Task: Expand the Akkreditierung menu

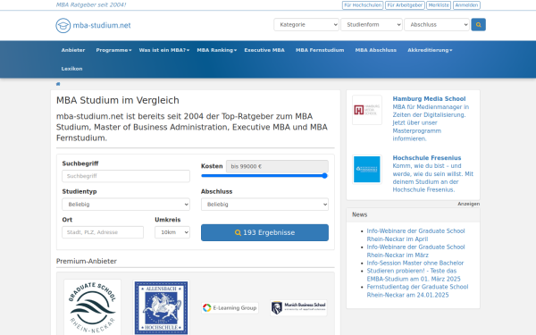Action: tap(430, 50)
